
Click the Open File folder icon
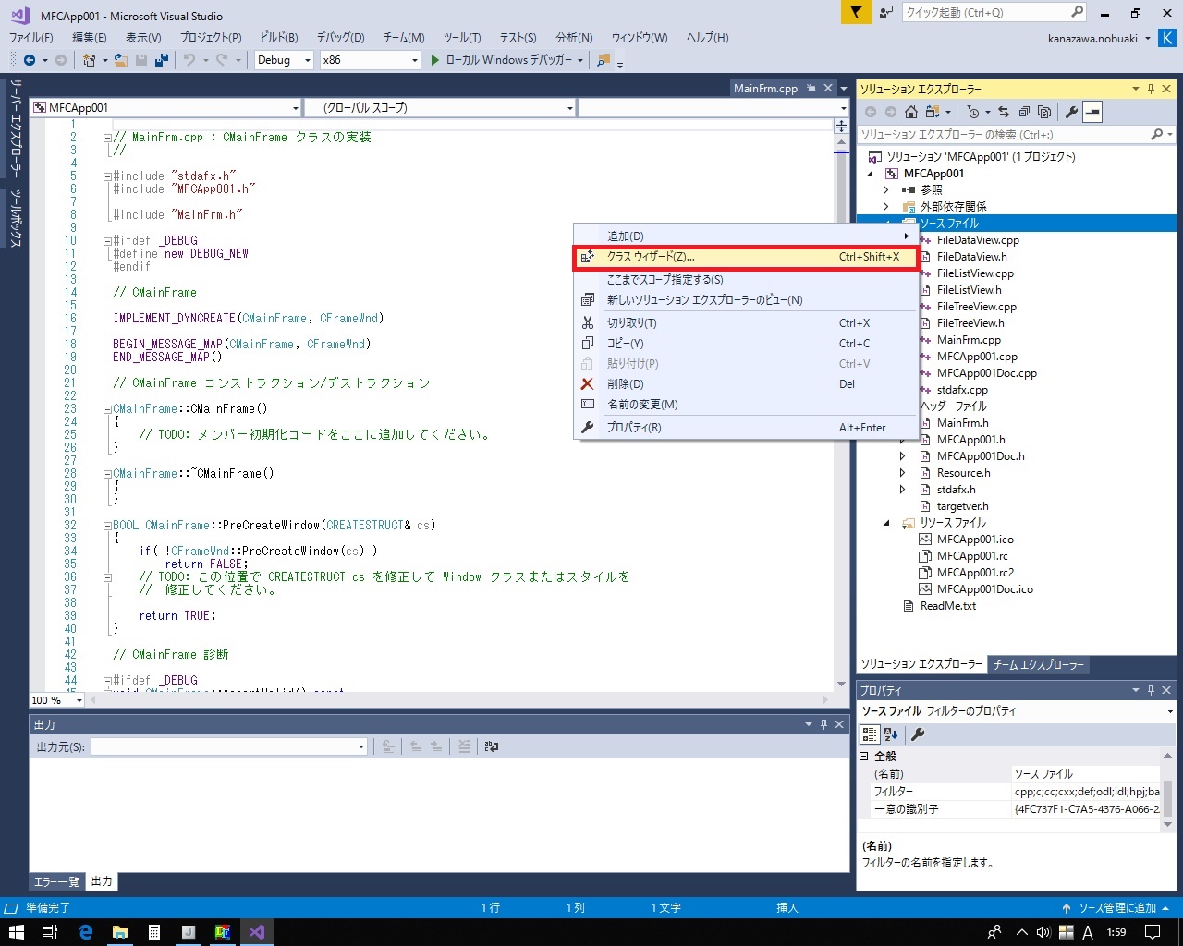[121, 60]
